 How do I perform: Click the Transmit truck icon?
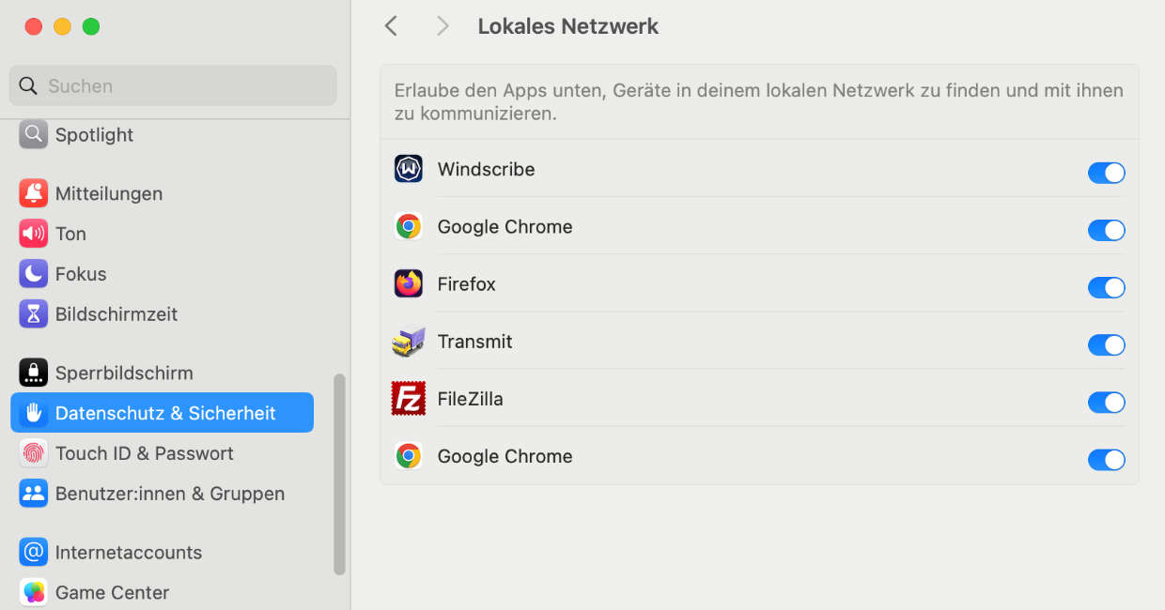409,342
